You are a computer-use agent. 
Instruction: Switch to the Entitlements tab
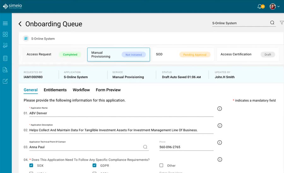[55, 90]
